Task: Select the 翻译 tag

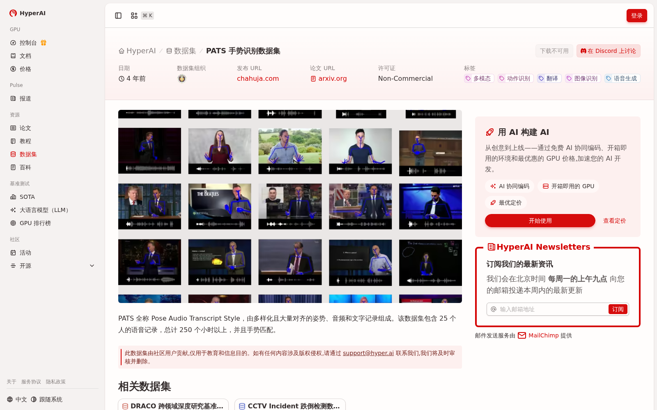Action: tap(549, 78)
